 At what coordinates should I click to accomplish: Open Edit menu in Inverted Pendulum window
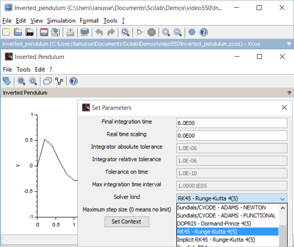click(40, 69)
